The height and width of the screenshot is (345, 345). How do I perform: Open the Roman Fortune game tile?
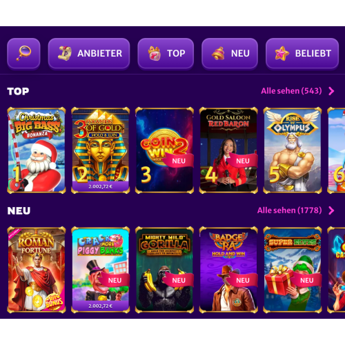click(37, 270)
